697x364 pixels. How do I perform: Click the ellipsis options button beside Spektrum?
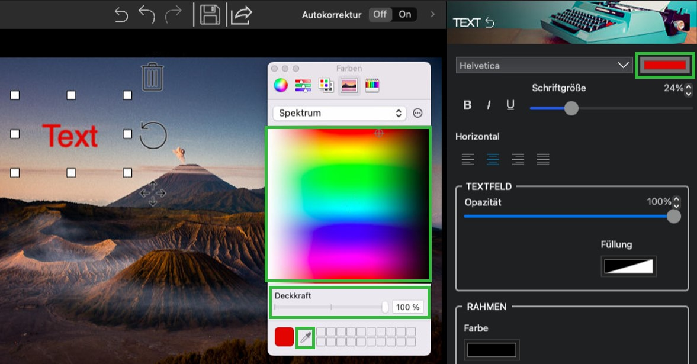coord(417,113)
